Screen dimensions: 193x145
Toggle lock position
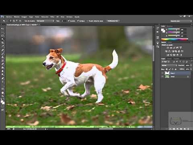click(x=172, y=69)
